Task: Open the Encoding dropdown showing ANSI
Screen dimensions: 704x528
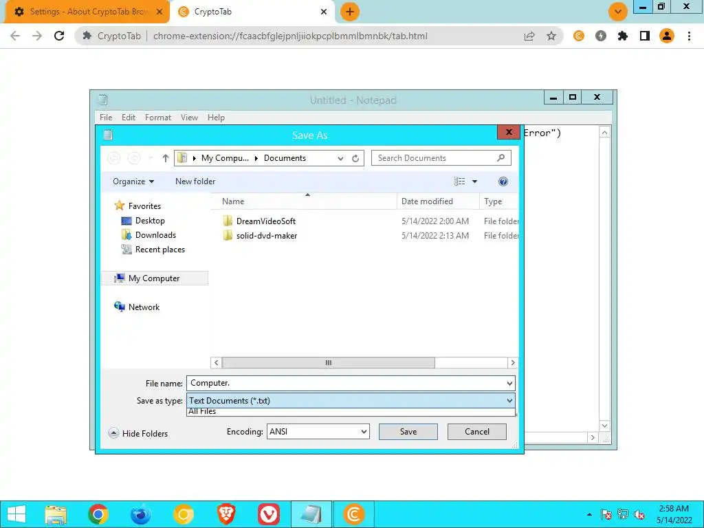Action: tap(318, 432)
